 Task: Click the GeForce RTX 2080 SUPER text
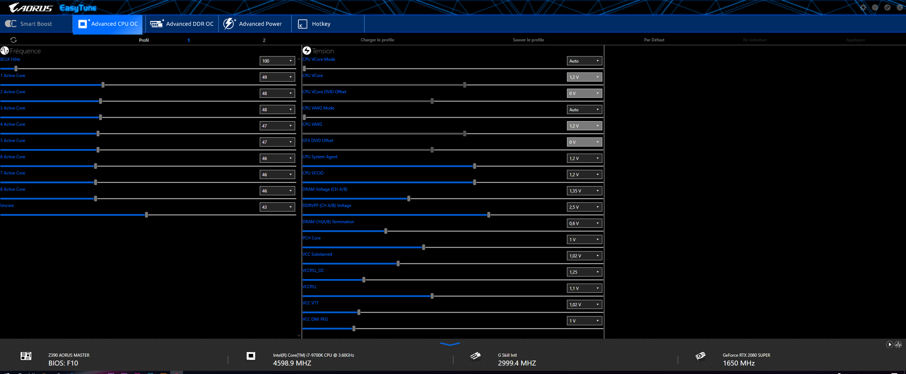[746, 355]
